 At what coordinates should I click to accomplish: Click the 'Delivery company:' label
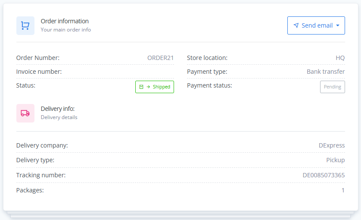pos(42,145)
